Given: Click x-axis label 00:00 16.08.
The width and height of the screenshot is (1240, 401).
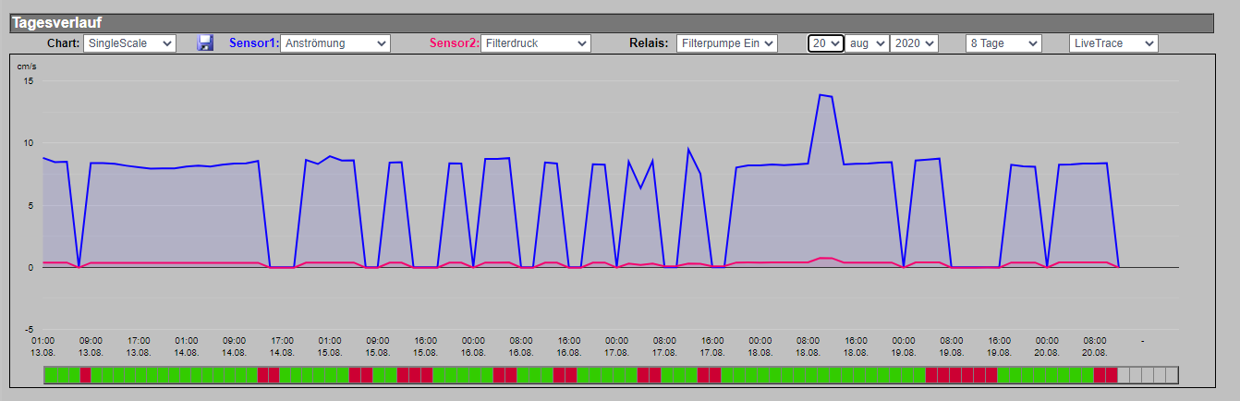Looking at the screenshot, I should [473, 346].
